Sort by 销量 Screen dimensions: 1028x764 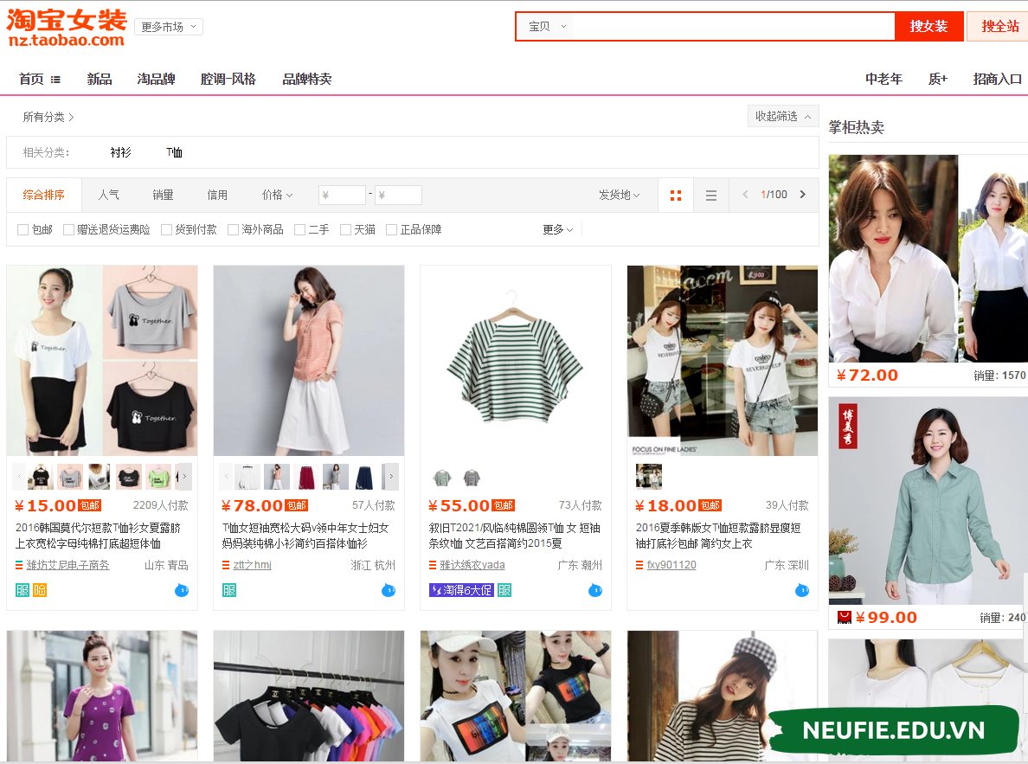pos(163,195)
